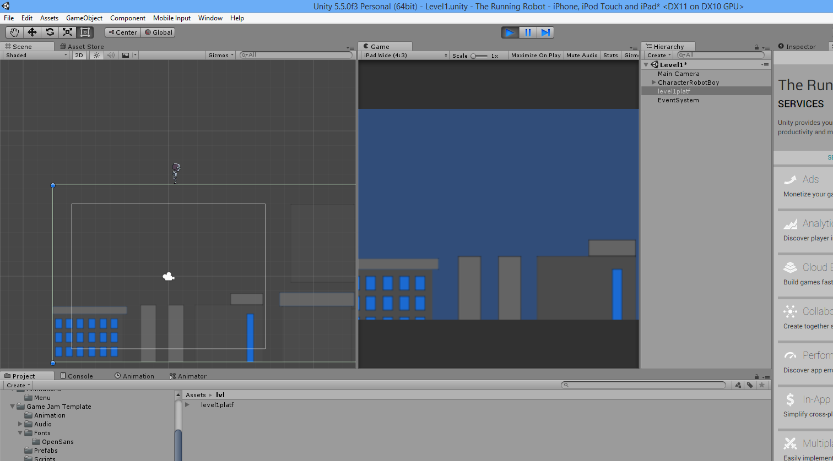Open Hierarchy Create dropdown
This screenshot has width=833, height=461.
tap(659, 55)
